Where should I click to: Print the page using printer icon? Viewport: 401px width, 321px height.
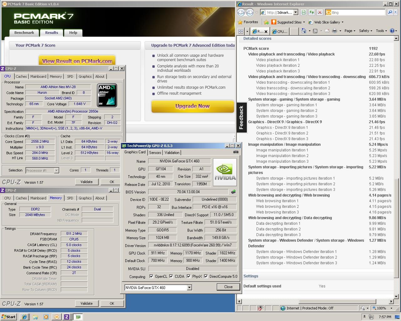pyautogui.click(x=334, y=31)
